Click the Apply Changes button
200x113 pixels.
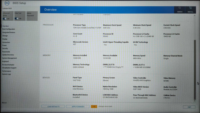(78, 106)
